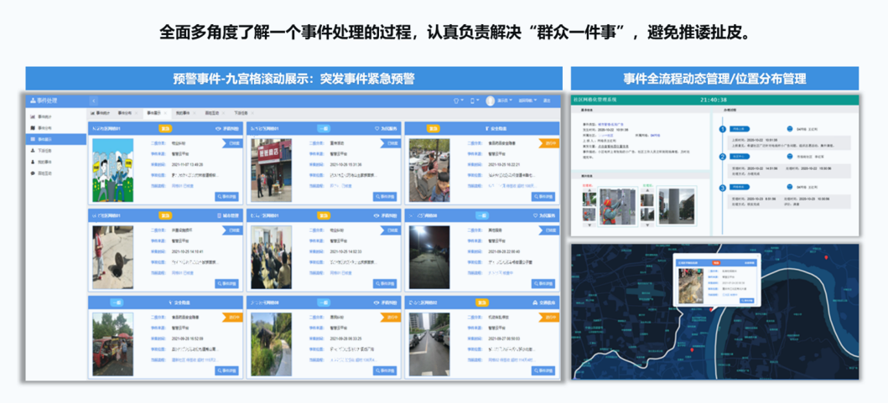888x403 pixels.
Task: Click the photo inside the map popup
Action: click(691, 286)
